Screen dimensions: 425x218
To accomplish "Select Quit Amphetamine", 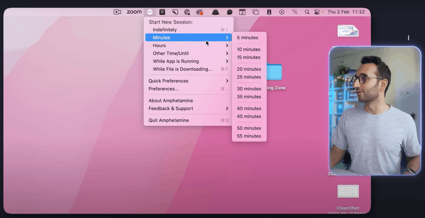I will coord(188,120).
